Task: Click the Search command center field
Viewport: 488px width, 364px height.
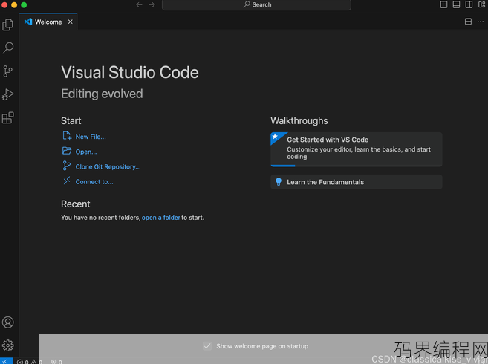Action: point(256,4)
